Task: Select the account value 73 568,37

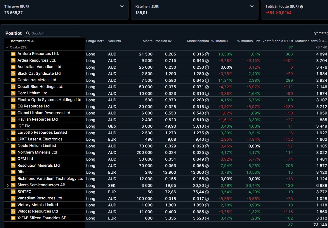Action: (13, 13)
